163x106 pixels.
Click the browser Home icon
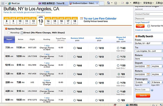[x=108, y=3]
